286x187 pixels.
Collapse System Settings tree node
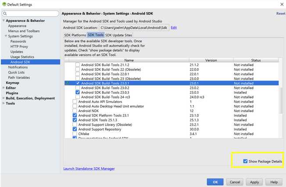6,36
